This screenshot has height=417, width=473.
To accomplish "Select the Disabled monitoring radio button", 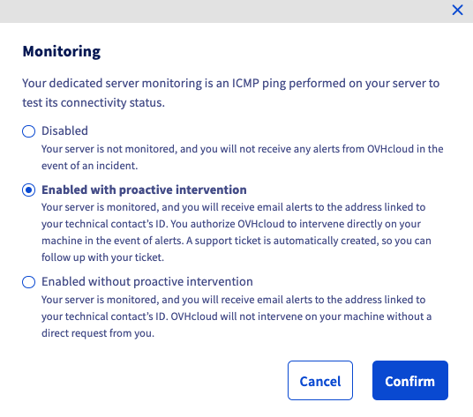I will (x=28, y=131).
